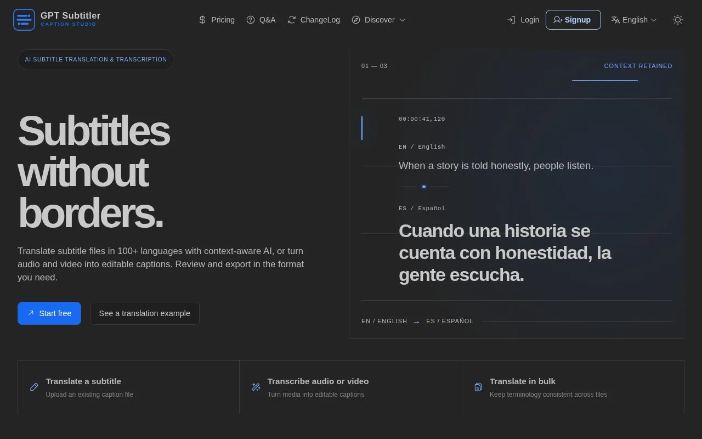
Task: Click the 'Subtitles without borders.' headline
Action: click(x=94, y=172)
